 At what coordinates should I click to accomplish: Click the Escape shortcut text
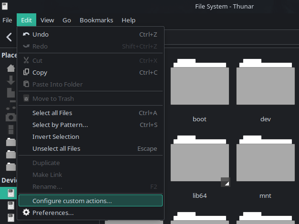coord(147,149)
